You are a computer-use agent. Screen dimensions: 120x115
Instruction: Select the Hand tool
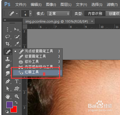point(8,97)
